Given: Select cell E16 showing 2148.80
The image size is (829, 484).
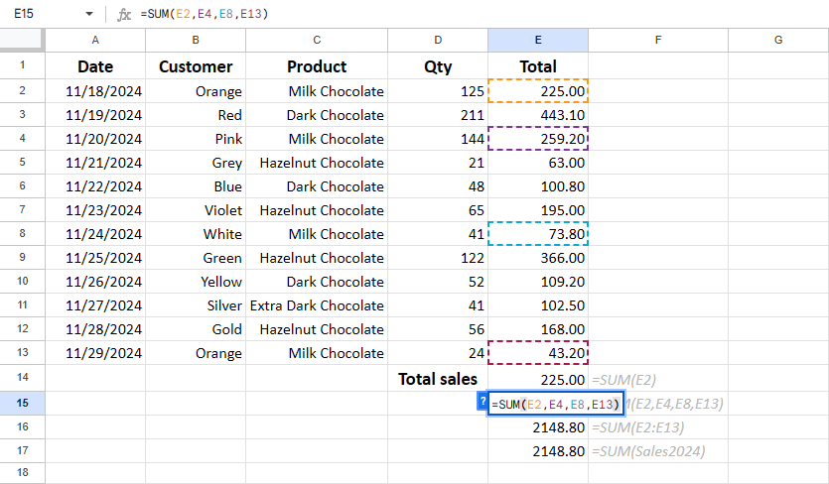Looking at the screenshot, I should tap(538, 426).
